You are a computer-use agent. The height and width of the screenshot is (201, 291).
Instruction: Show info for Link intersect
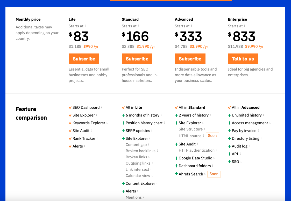point(151,169)
